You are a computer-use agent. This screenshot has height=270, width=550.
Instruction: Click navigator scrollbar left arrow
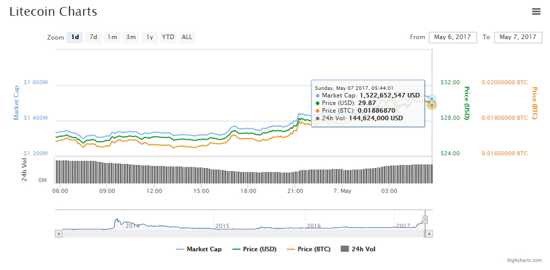(x=59, y=233)
